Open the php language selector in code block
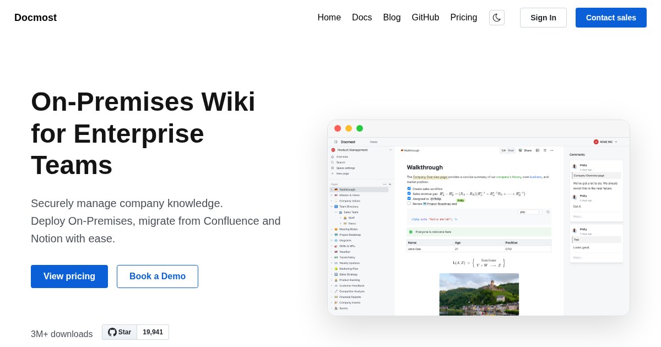 tap(530, 212)
